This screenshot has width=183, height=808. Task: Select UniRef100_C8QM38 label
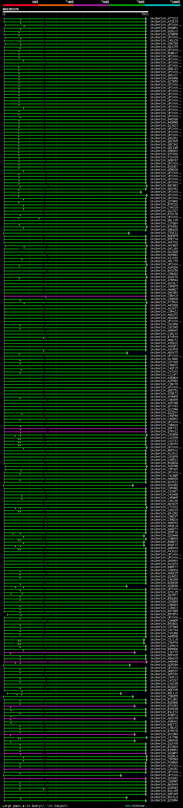coord(164,299)
